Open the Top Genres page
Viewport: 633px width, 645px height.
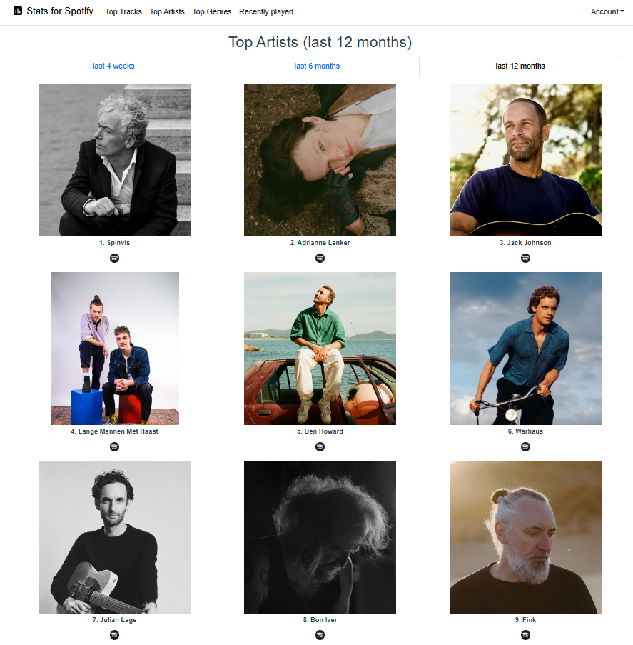(x=212, y=11)
